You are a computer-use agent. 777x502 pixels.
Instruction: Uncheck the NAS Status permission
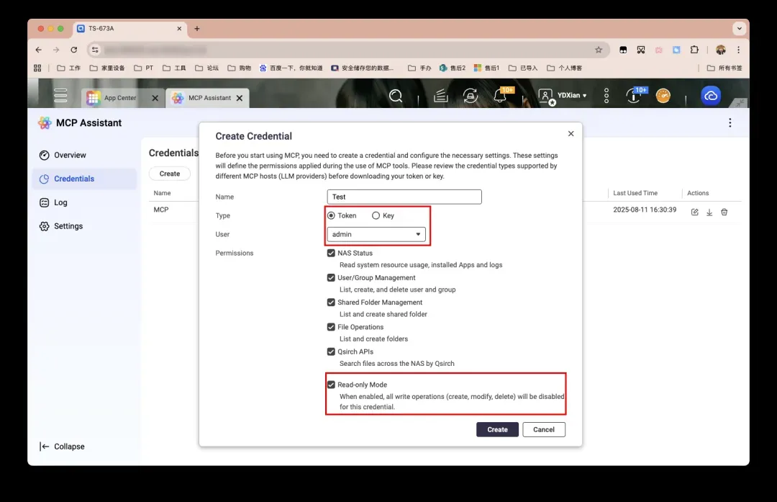[331, 253]
